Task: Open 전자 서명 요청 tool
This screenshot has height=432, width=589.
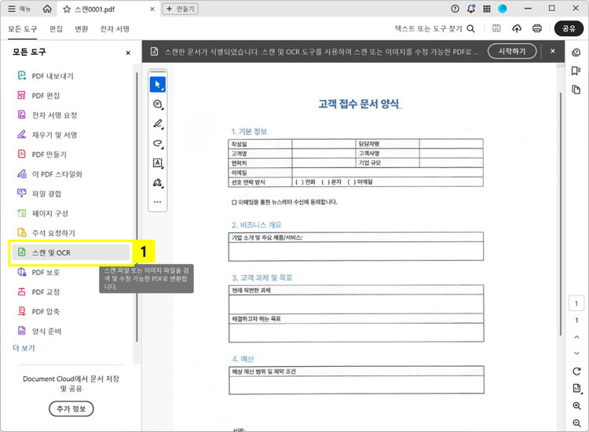Action: [x=71, y=115]
